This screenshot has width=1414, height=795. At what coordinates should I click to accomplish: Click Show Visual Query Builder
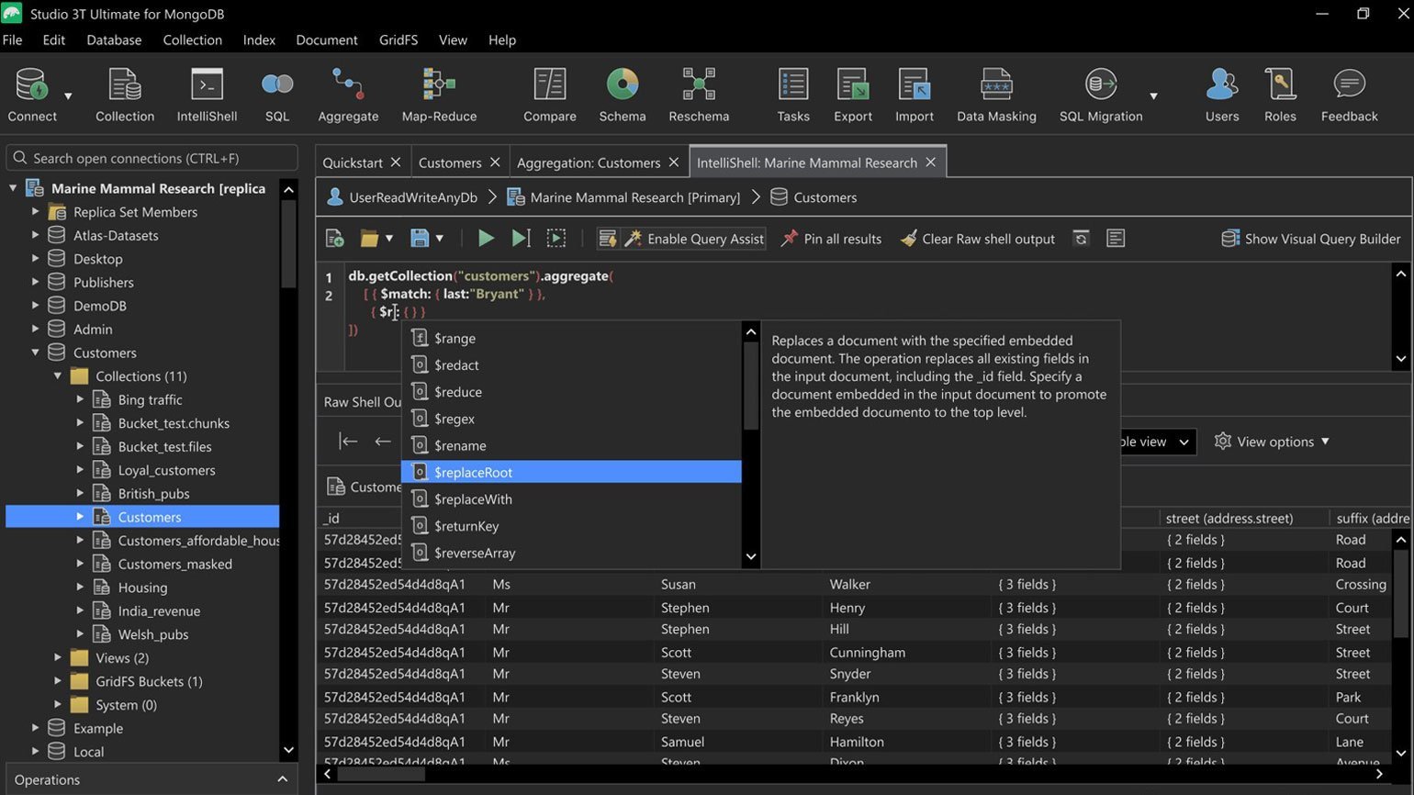1310,239
